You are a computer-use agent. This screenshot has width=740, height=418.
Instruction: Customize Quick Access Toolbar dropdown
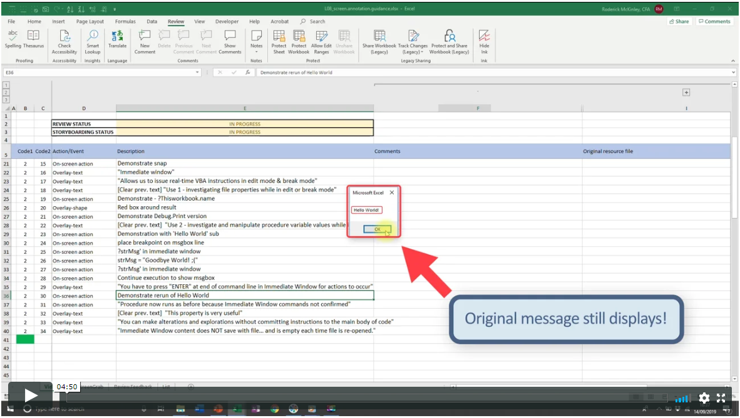[x=115, y=9]
